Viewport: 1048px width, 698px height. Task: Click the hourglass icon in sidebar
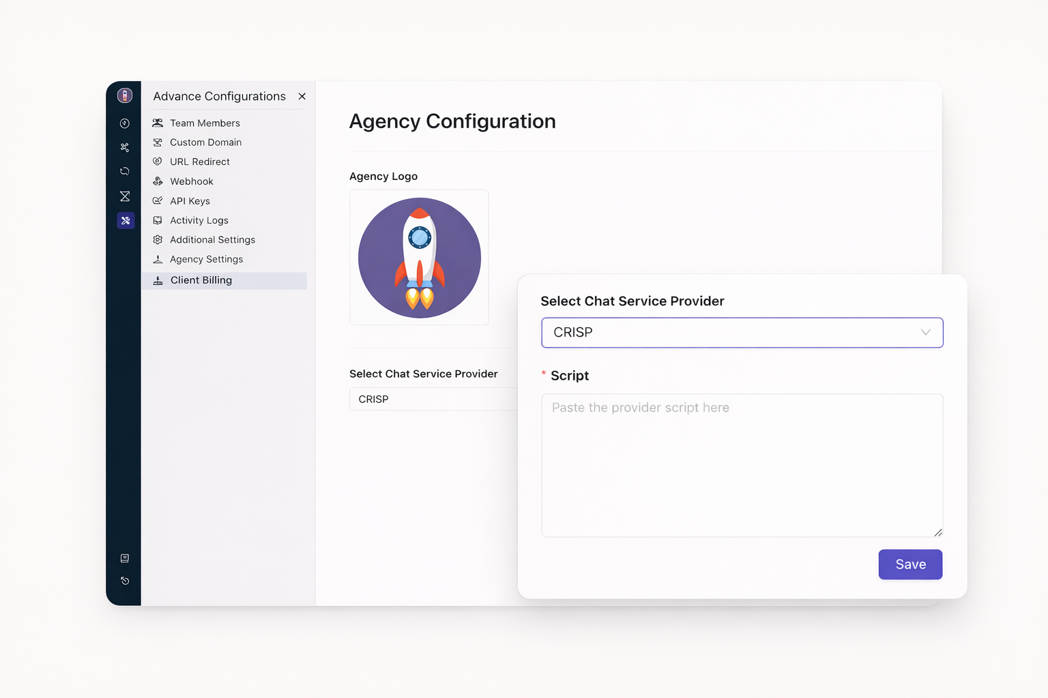click(124, 196)
